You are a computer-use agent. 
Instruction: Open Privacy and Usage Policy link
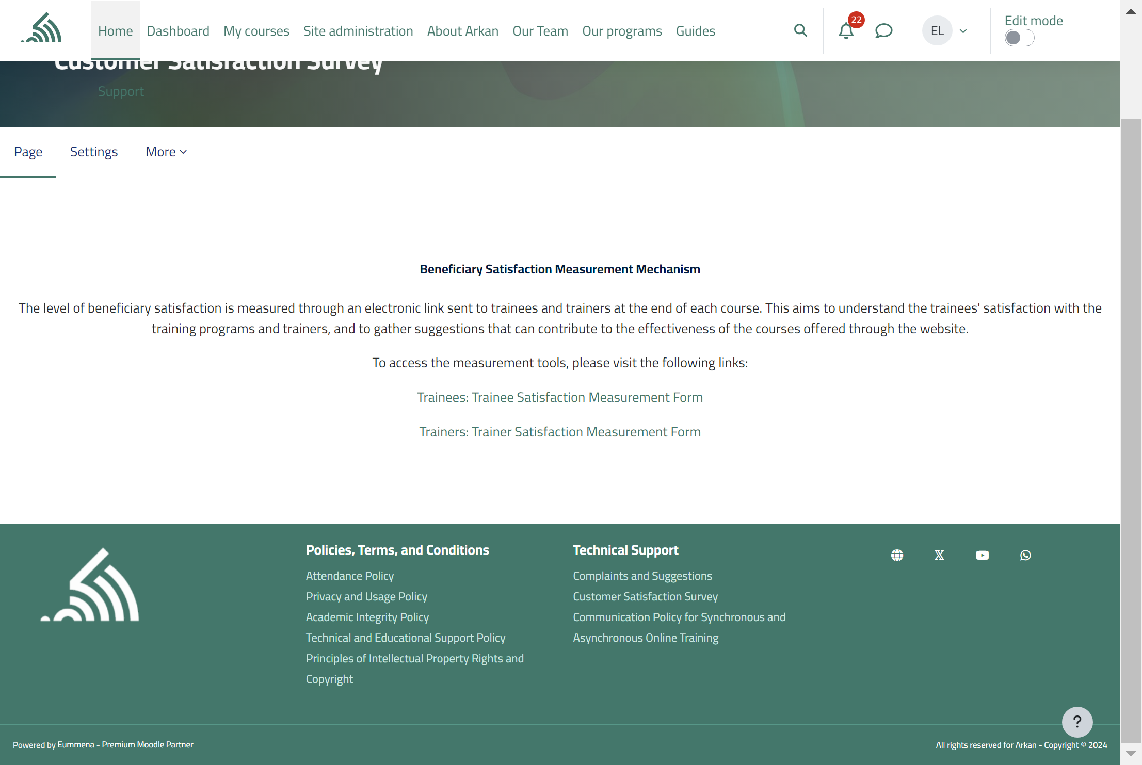pyautogui.click(x=366, y=596)
